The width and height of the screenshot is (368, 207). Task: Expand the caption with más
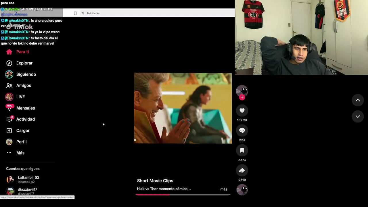click(224, 189)
